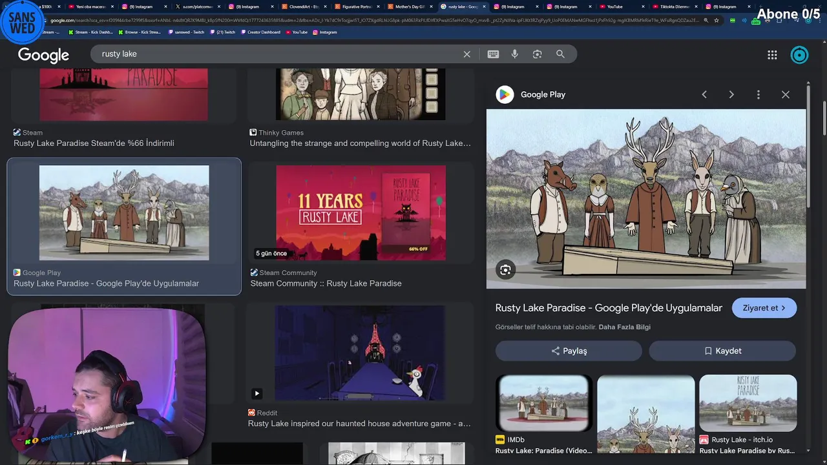Viewport: 827px width, 465px height.
Task: Open Thinky Games Untangling result link
Action: 360,143
